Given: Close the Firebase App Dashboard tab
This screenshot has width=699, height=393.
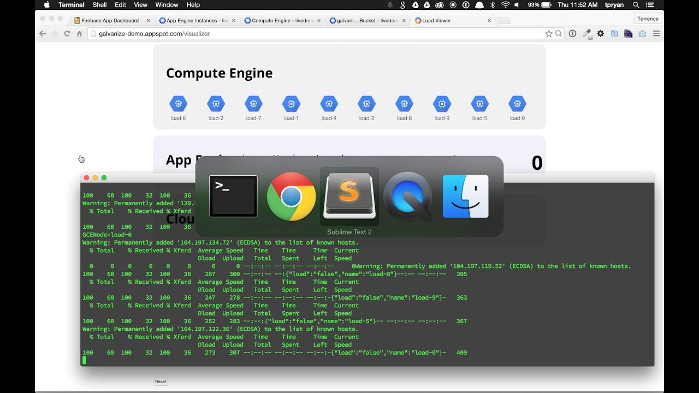Looking at the screenshot, I should click(x=149, y=20).
